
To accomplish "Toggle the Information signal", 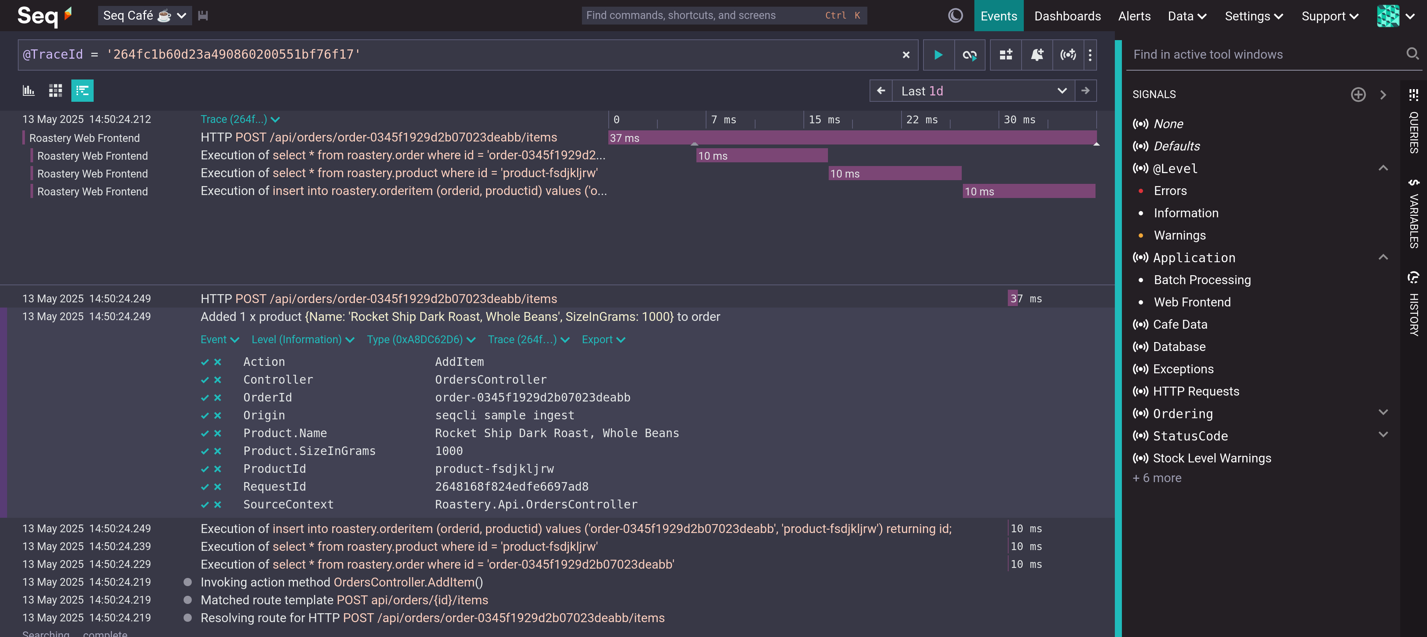I will click(1185, 213).
